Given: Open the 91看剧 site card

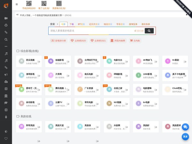Looking at the screenshot, I should click(x=175, y=61).
